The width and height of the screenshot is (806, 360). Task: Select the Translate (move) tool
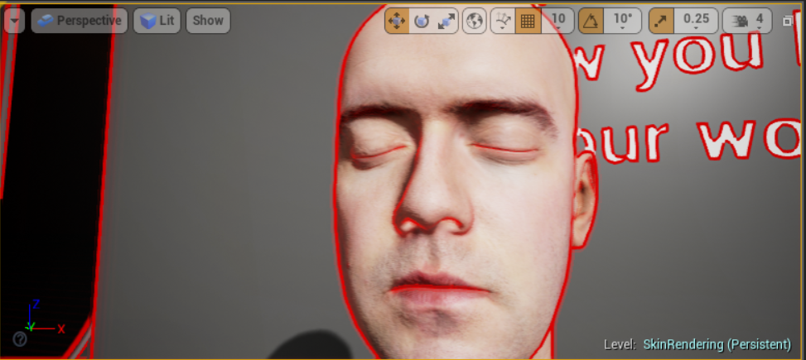397,21
